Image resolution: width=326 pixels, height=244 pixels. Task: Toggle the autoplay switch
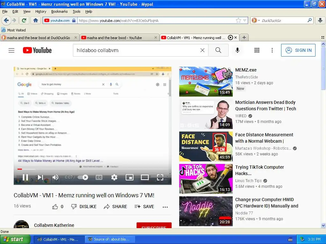pyautogui.click(x=83, y=177)
